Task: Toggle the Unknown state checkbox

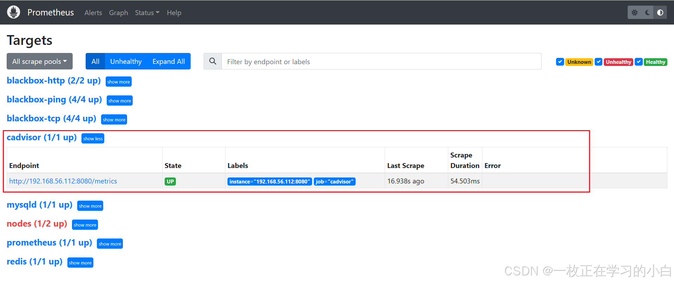Action: tap(560, 62)
